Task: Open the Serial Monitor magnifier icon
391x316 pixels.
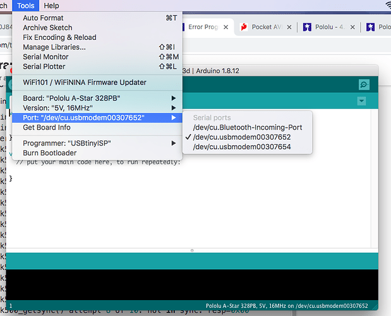Action: coord(363,84)
